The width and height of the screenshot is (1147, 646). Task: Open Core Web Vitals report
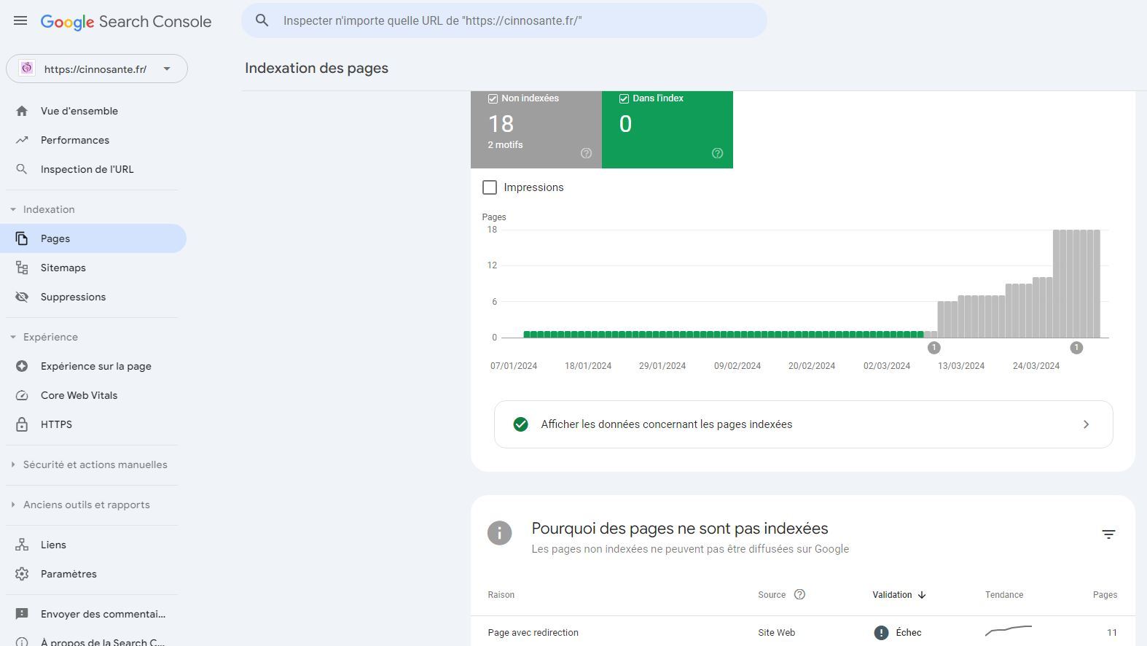[79, 395]
